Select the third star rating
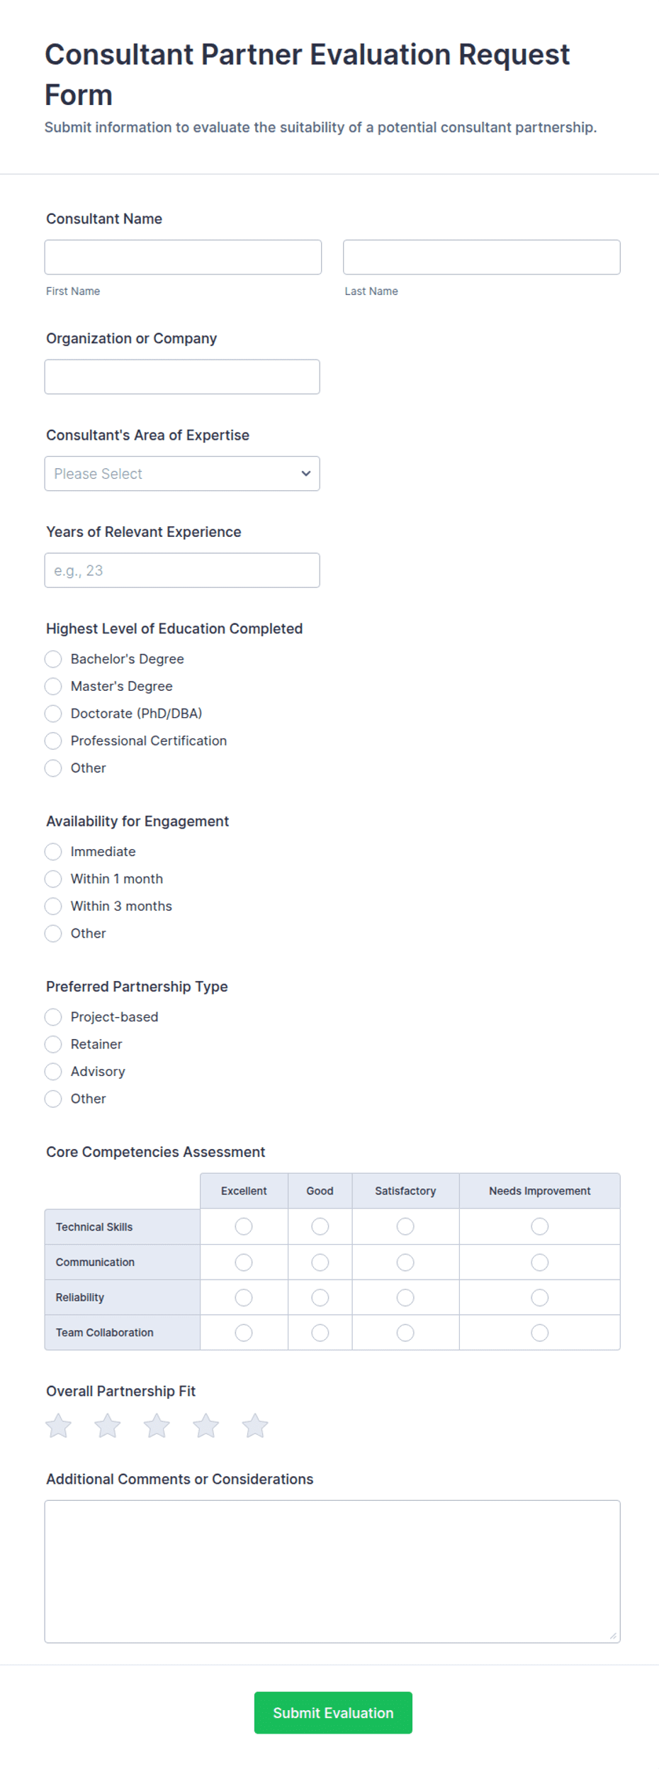 point(157,1426)
